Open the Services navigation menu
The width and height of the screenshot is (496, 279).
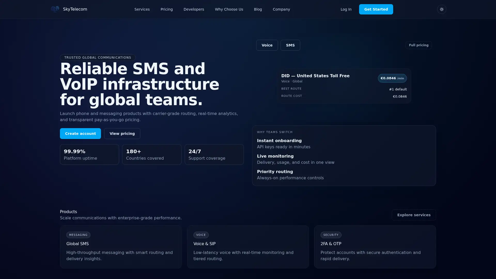pyautogui.click(x=142, y=9)
